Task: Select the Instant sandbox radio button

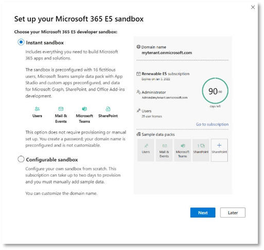Action: pos(21,42)
